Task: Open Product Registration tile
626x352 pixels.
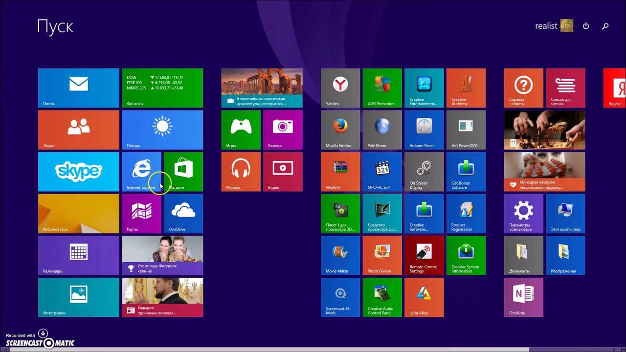Action: pos(466,214)
